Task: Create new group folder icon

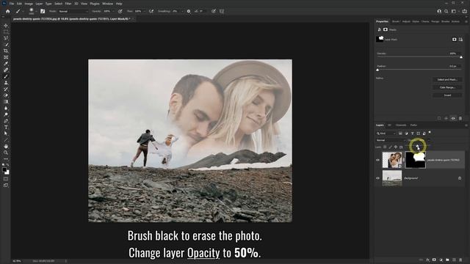Action: pyautogui.click(x=447, y=260)
